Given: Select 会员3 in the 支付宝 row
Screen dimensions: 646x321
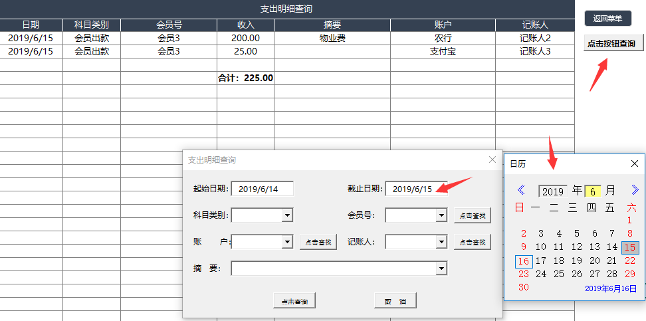Looking at the screenshot, I should 169,52.
